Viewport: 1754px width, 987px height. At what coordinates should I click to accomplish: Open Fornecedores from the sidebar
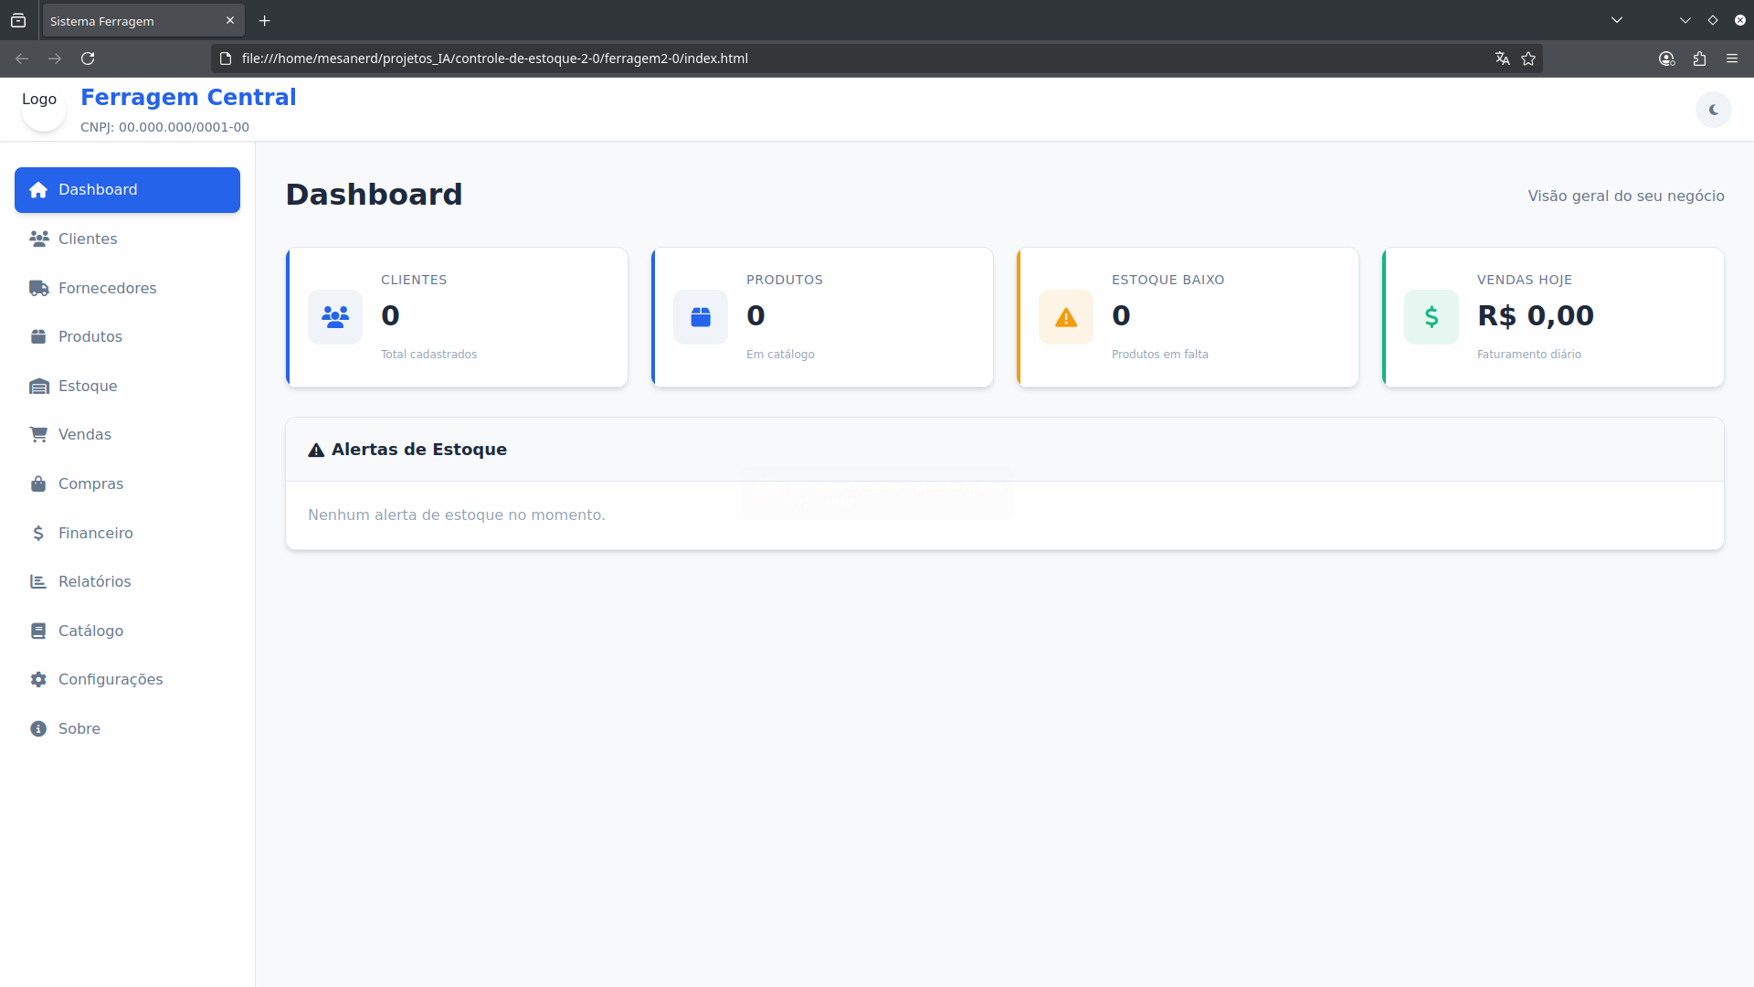click(x=107, y=288)
